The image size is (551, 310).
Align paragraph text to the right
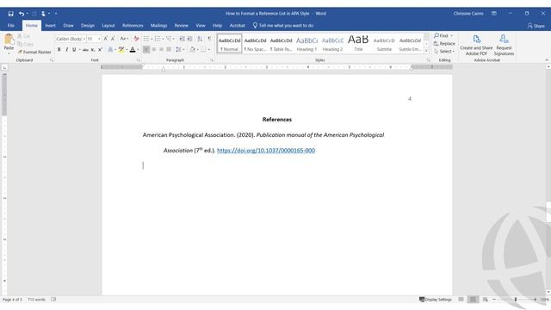coord(161,50)
